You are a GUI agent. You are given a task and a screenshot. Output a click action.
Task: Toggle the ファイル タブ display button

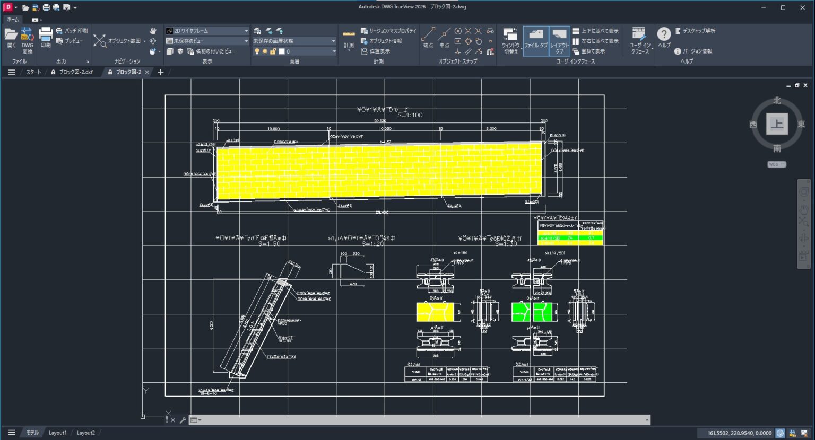[x=535, y=40]
